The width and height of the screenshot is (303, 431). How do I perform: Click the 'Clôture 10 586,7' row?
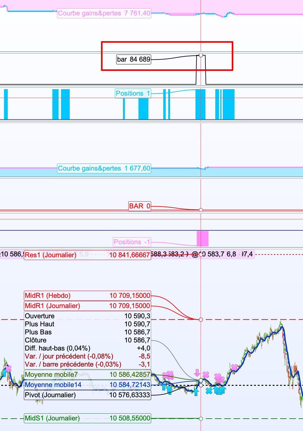point(87,340)
